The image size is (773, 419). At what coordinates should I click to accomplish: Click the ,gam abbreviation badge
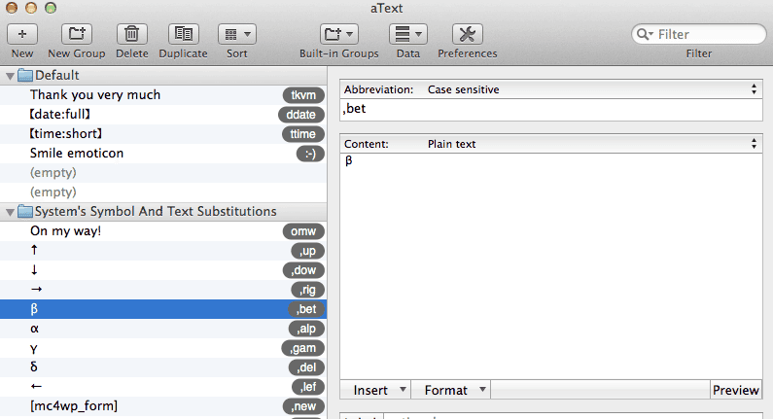click(x=302, y=348)
